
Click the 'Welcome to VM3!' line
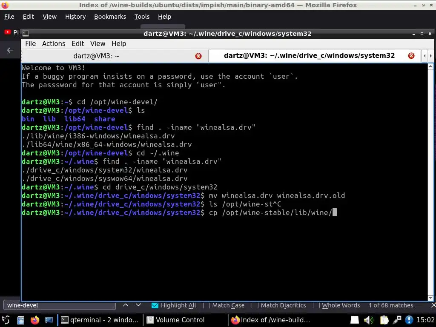coord(53,68)
